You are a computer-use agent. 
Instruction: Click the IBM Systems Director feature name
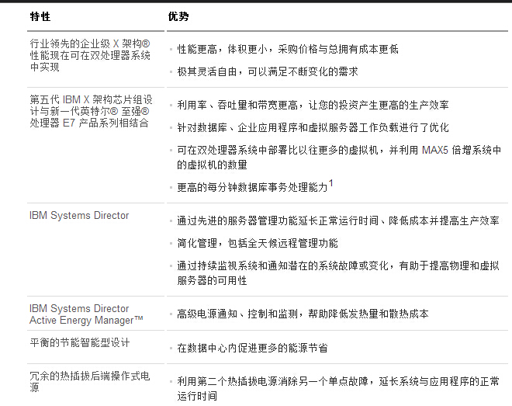(79, 215)
